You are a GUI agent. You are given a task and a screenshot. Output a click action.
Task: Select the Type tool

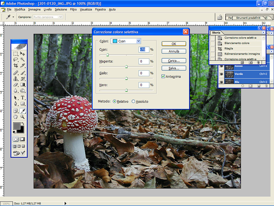23,98
